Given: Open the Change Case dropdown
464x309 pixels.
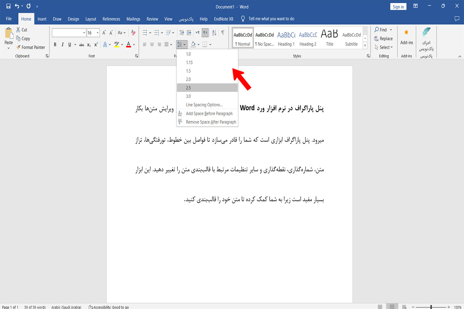Looking at the screenshot, I should pos(122,33).
